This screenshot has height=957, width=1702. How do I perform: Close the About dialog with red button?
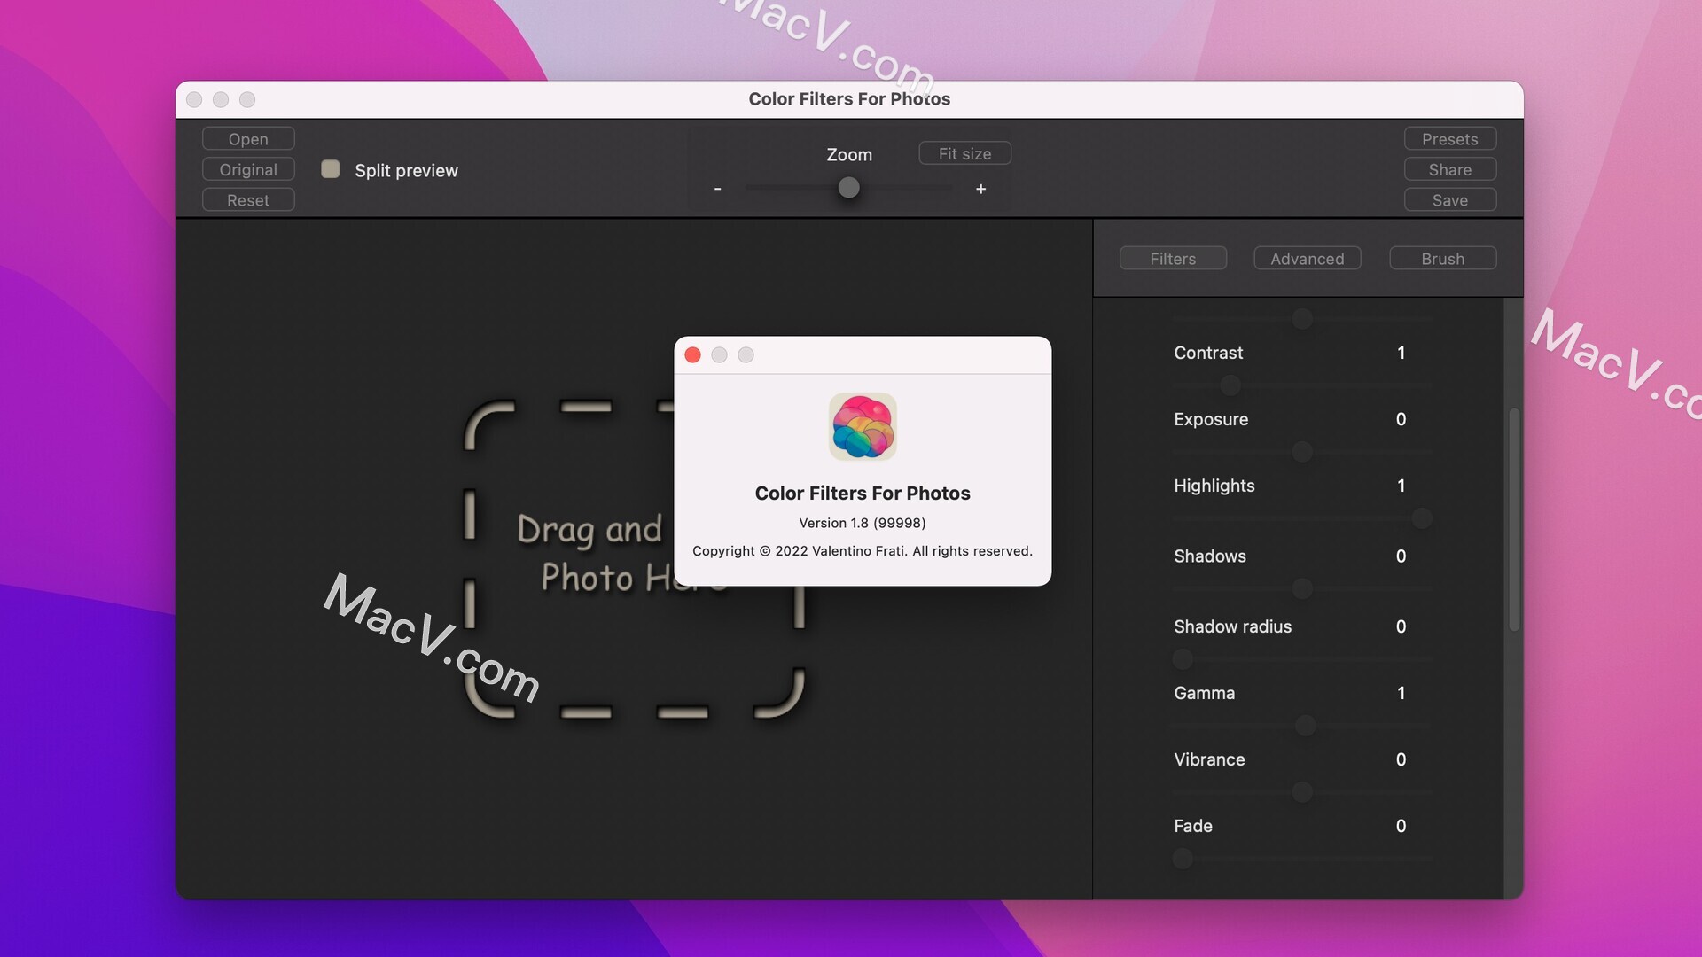pyautogui.click(x=693, y=355)
